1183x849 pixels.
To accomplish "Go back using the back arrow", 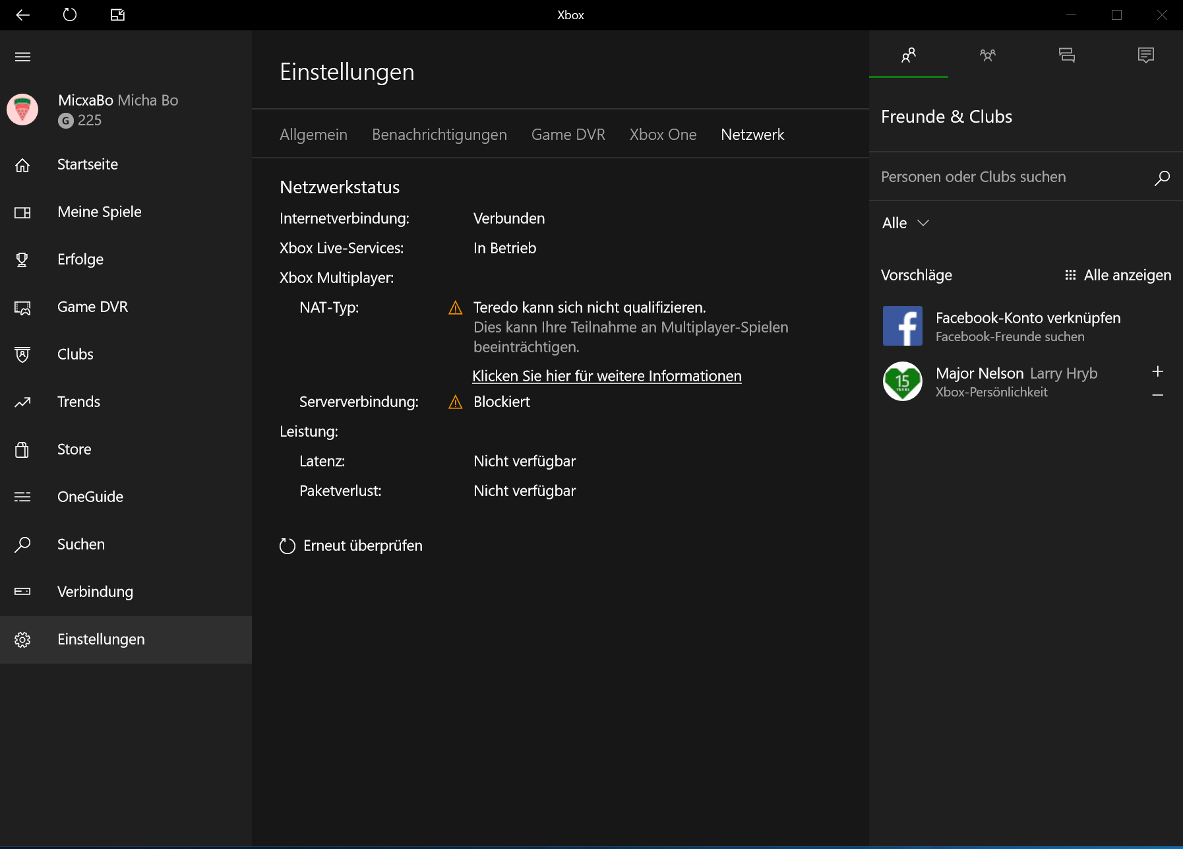I will pyautogui.click(x=23, y=15).
